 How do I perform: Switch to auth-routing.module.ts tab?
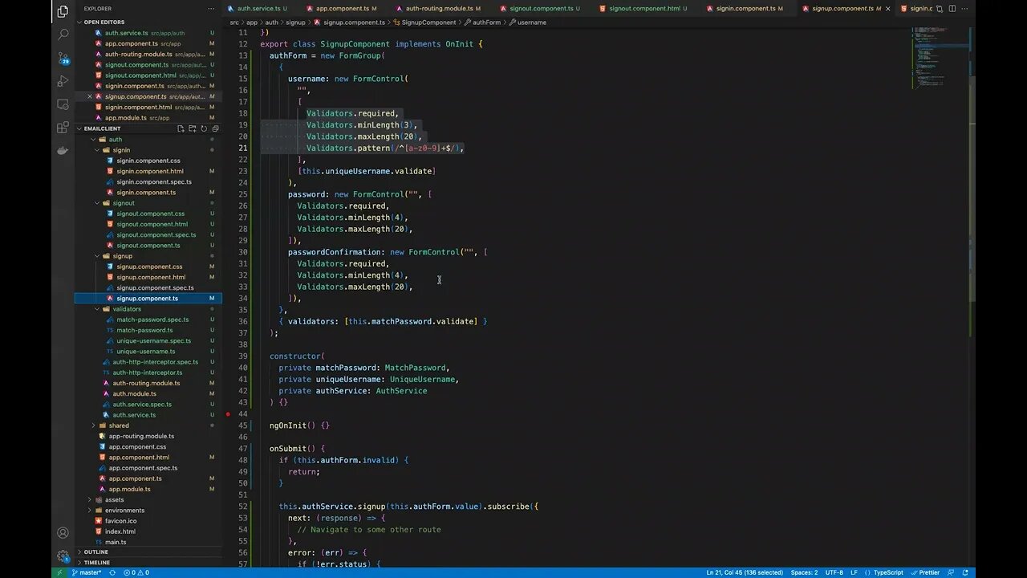[x=440, y=9]
